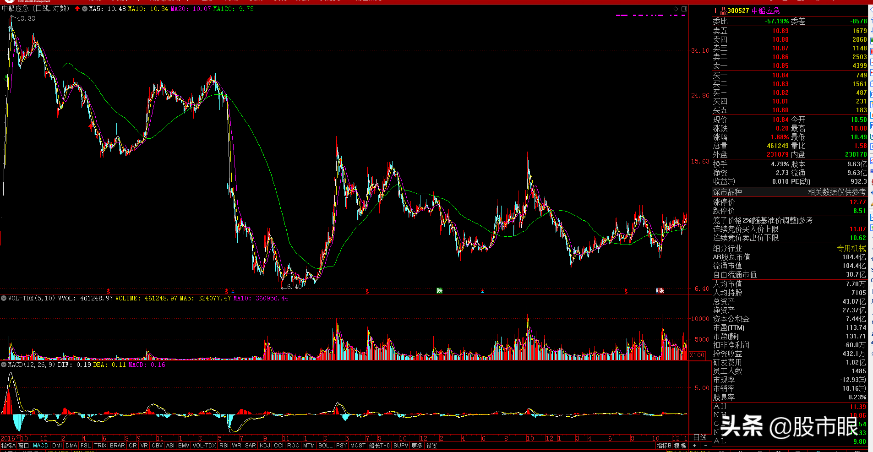Screen dimensions: 873x452
Task: Open the VOL-TDX indicator dropdown arrow
Action: point(4,298)
